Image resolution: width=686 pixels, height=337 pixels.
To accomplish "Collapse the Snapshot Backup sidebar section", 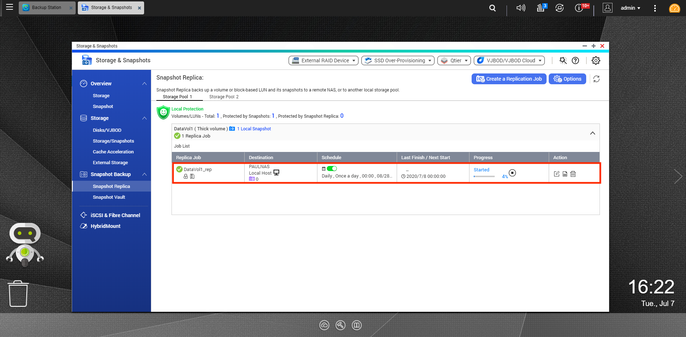I will tap(144, 174).
